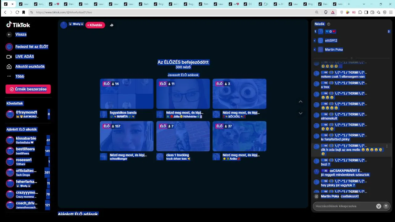This screenshot has width=395, height=222.
Task: Open site settings icon in address bar
Action: pos(31,12)
